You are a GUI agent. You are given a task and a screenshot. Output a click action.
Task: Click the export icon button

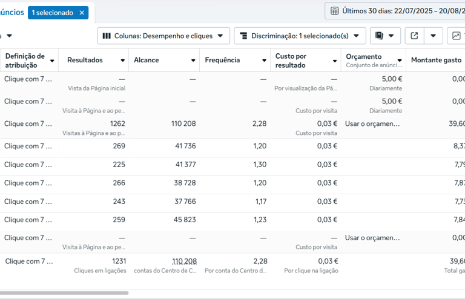click(414, 36)
